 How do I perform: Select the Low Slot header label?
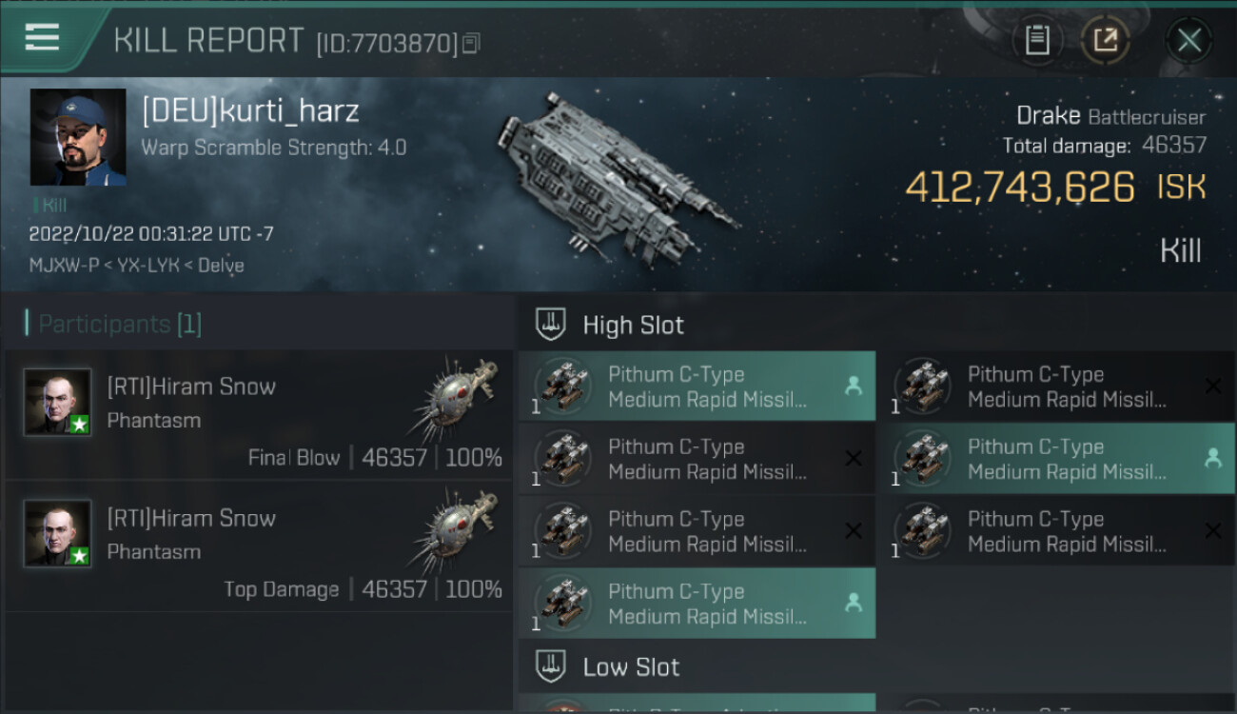(631, 667)
